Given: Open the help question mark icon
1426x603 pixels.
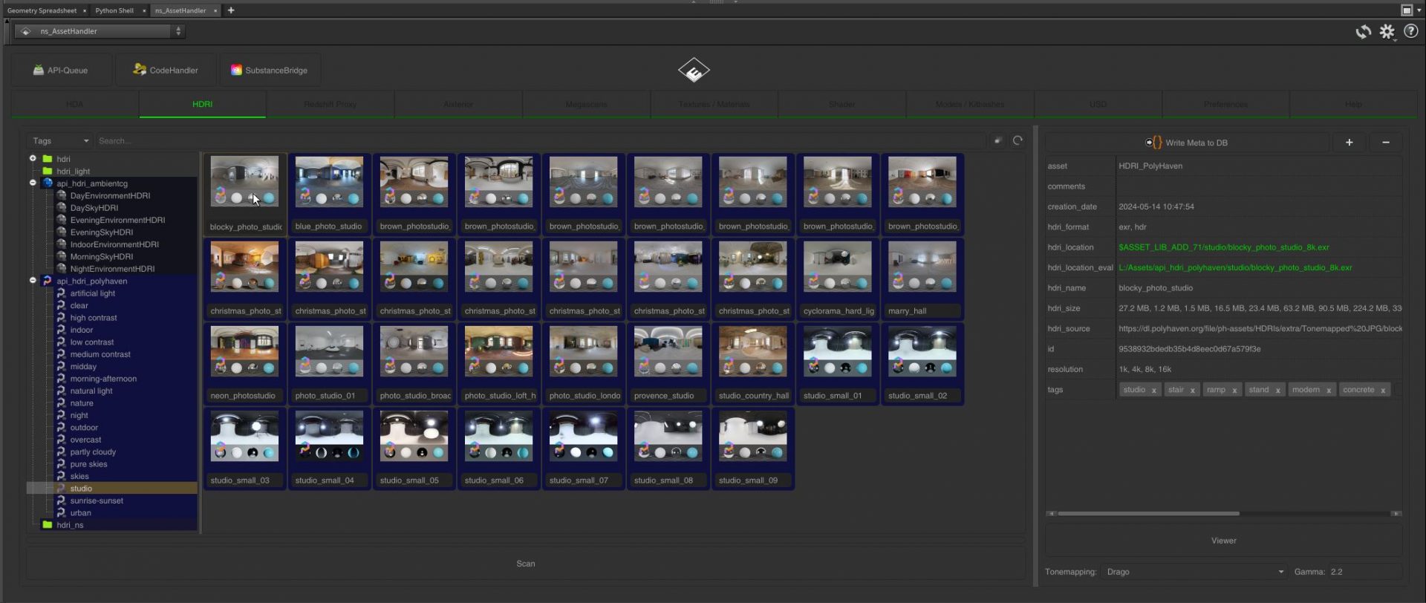Looking at the screenshot, I should pyautogui.click(x=1410, y=32).
